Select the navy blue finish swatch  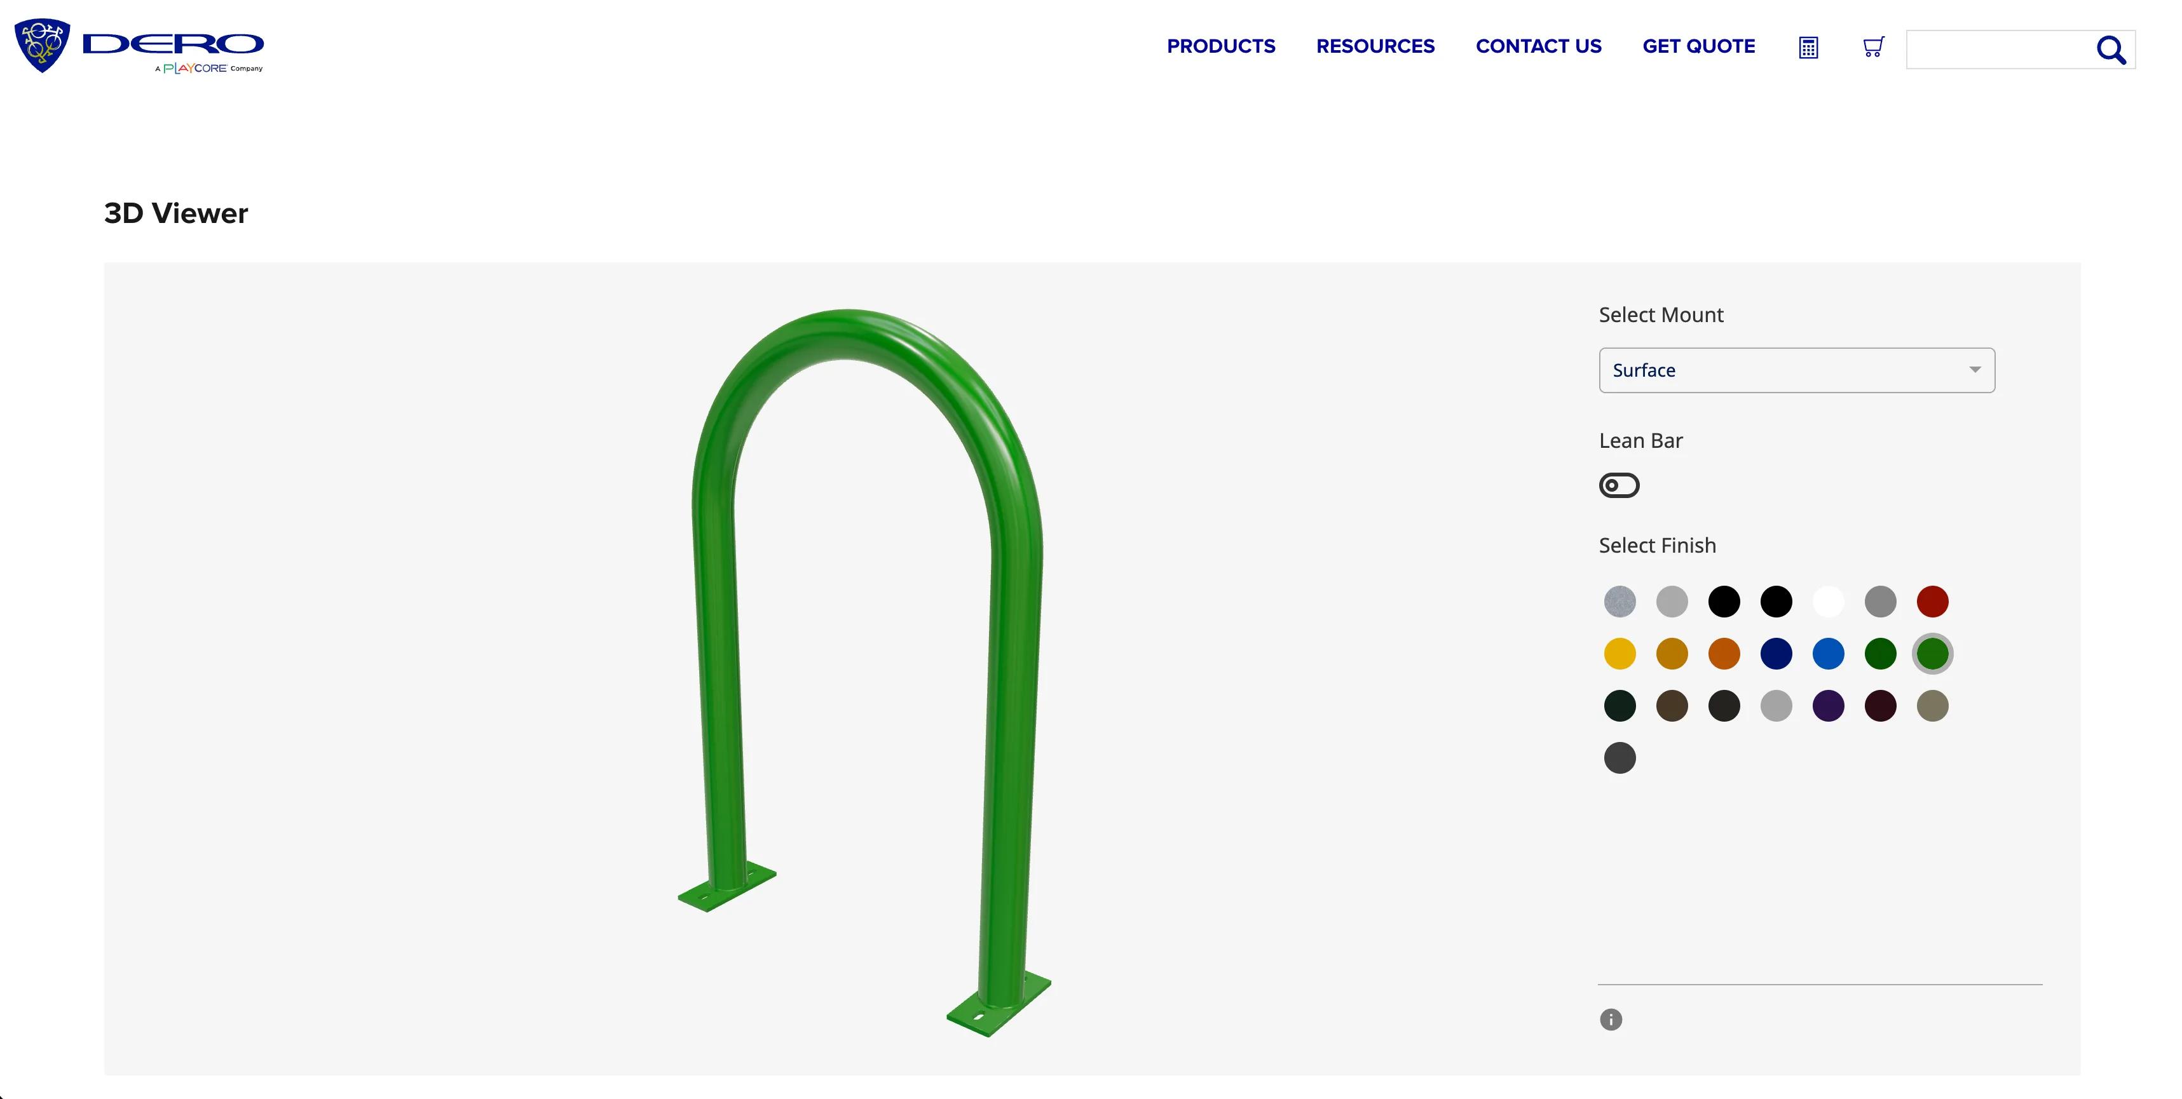[x=1776, y=654]
